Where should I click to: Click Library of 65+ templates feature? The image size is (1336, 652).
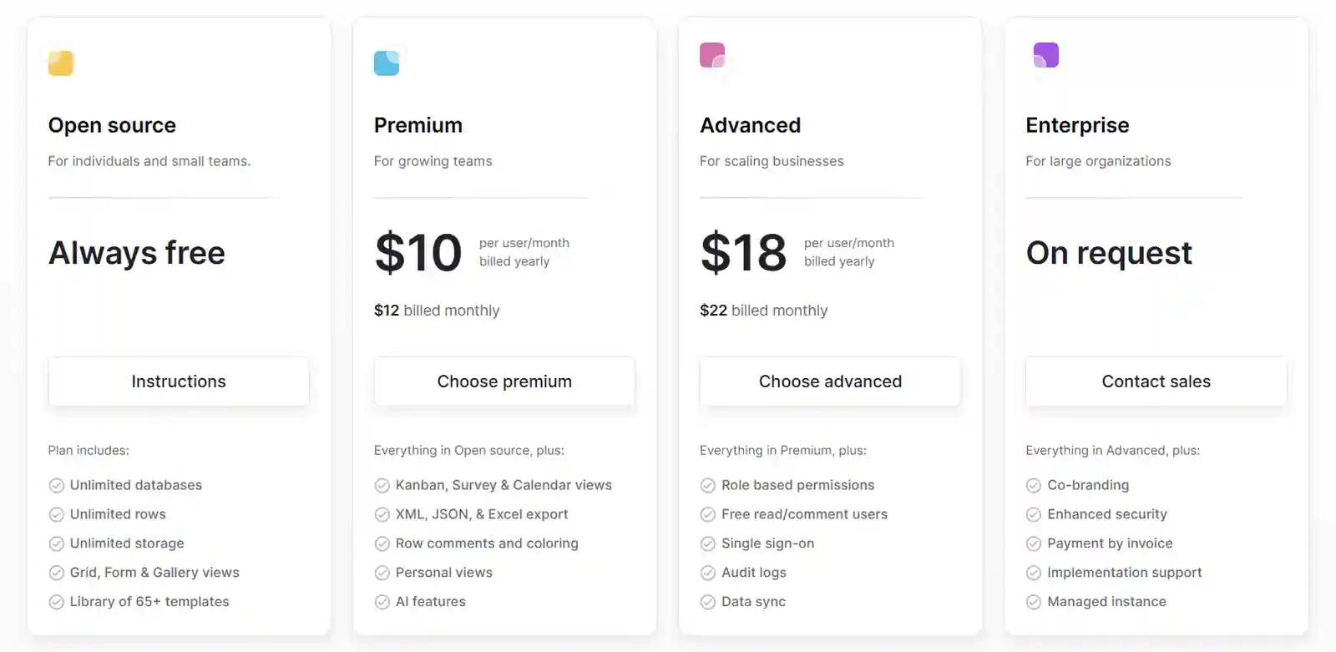click(149, 602)
